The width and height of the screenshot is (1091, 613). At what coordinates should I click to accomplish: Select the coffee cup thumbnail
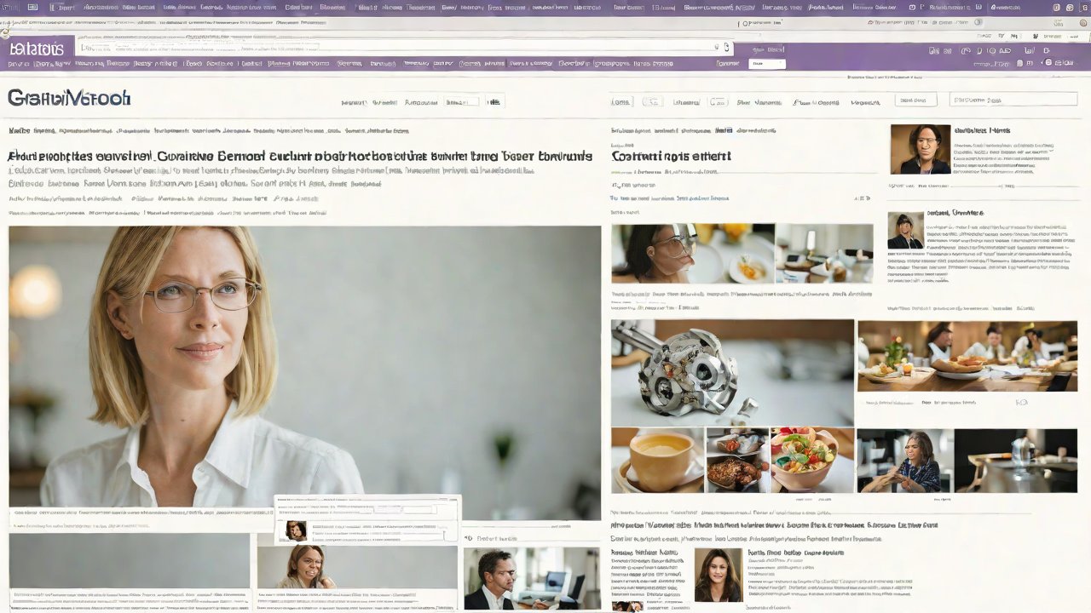point(657,460)
